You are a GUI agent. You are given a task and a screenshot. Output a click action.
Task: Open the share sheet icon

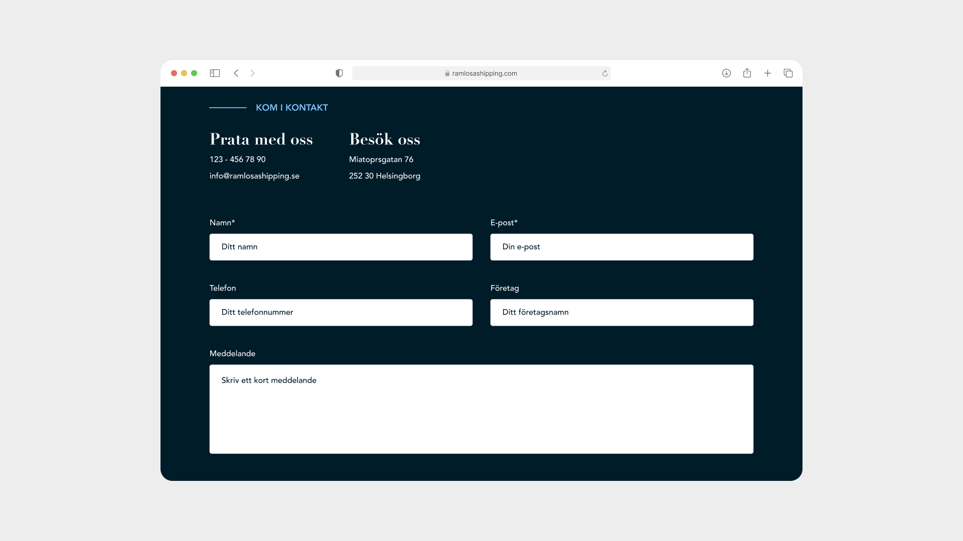point(747,73)
